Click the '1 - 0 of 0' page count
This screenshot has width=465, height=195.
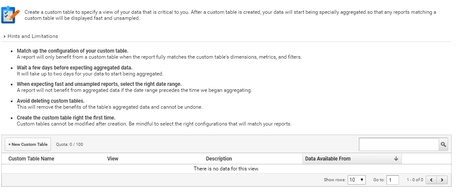pyautogui.click(x=415, y=180)
